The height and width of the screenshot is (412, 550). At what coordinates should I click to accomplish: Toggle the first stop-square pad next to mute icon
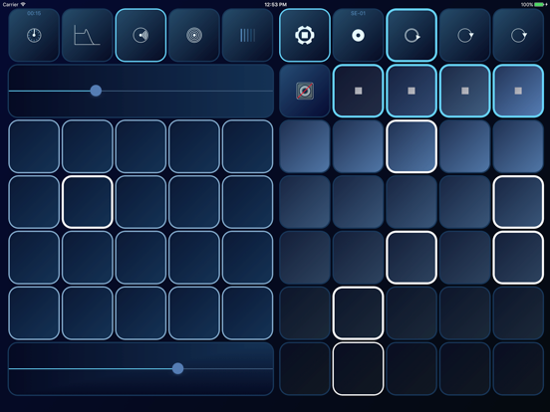[x=358, y=91]
